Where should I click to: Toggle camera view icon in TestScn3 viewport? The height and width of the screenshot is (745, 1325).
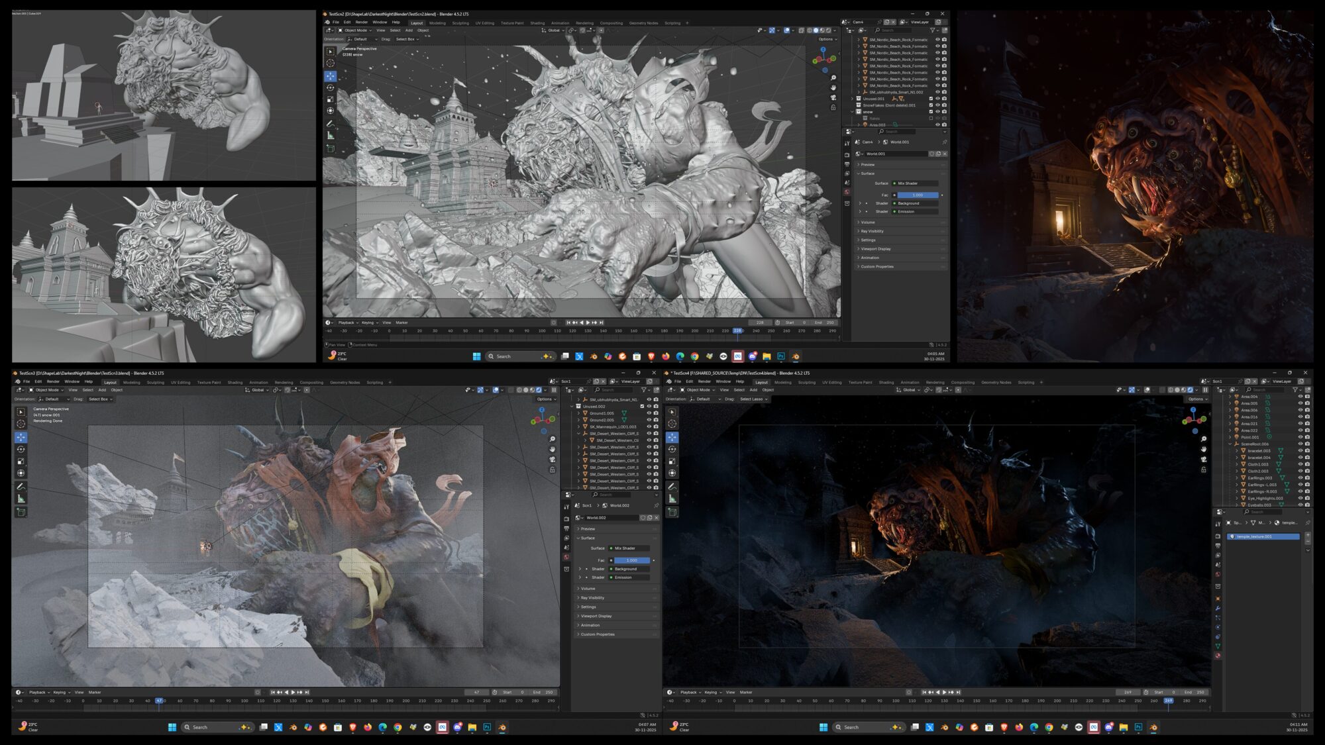pyautogui.click(x=552, y=460)
